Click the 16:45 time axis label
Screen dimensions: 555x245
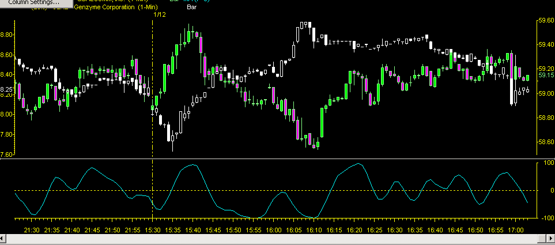coord(455,230)
